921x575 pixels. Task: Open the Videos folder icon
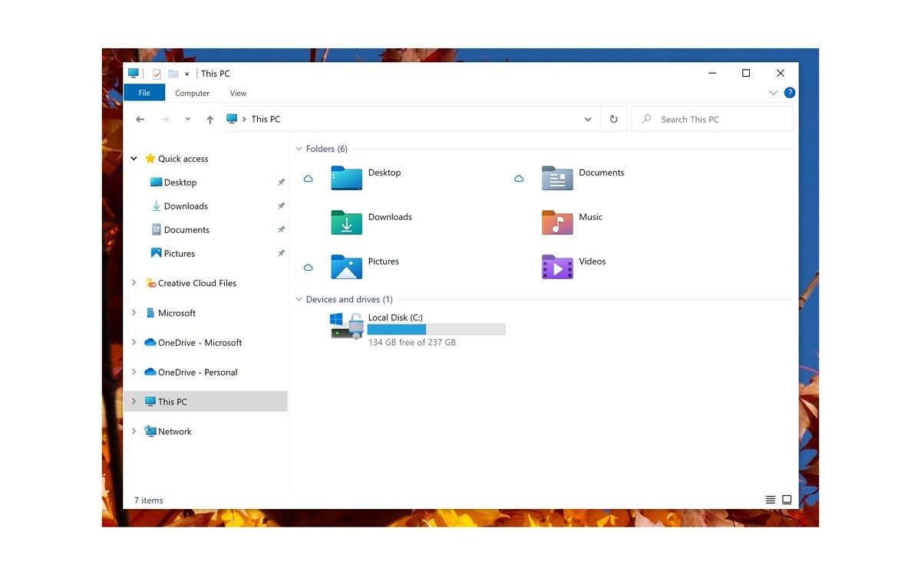tap(557, 267)
